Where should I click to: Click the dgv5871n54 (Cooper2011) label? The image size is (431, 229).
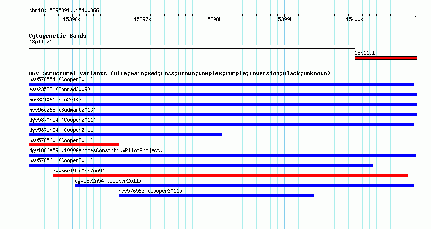(x=62, y=130)
